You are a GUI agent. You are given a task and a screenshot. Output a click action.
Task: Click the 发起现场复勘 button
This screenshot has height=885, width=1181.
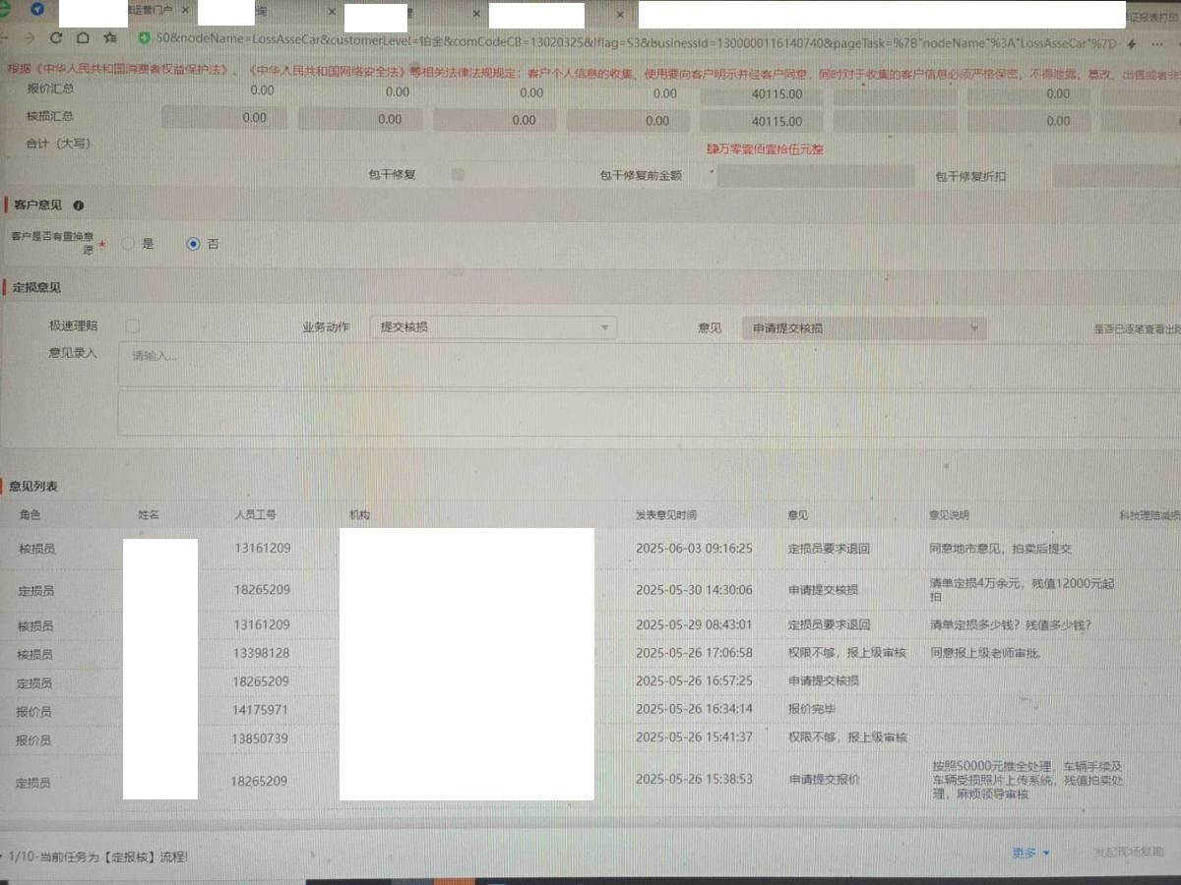tap(1128, 853)
